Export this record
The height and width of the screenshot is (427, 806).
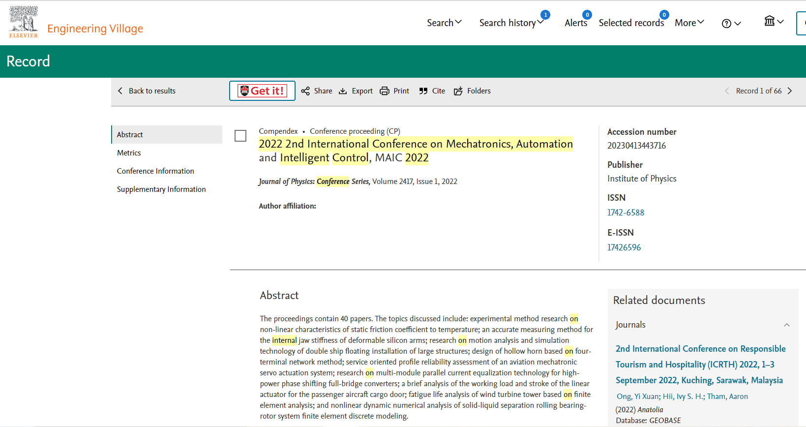point(362,91)
